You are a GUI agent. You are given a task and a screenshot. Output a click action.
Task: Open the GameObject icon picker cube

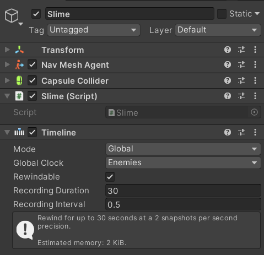click(x=12, y=16)
